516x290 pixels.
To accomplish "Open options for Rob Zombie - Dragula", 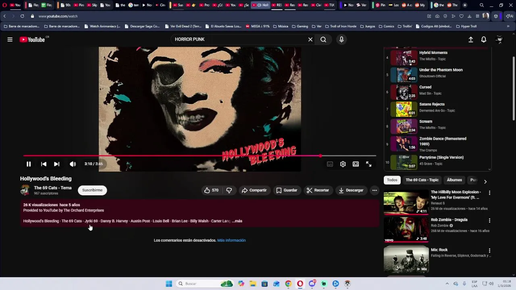I will click(489, 221).
